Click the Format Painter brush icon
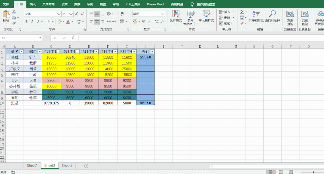Viewport: 324px width, 174px height. (14, 23)
